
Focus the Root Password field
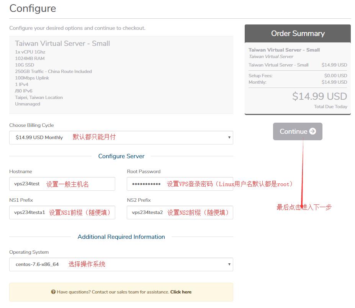(180, 184)
